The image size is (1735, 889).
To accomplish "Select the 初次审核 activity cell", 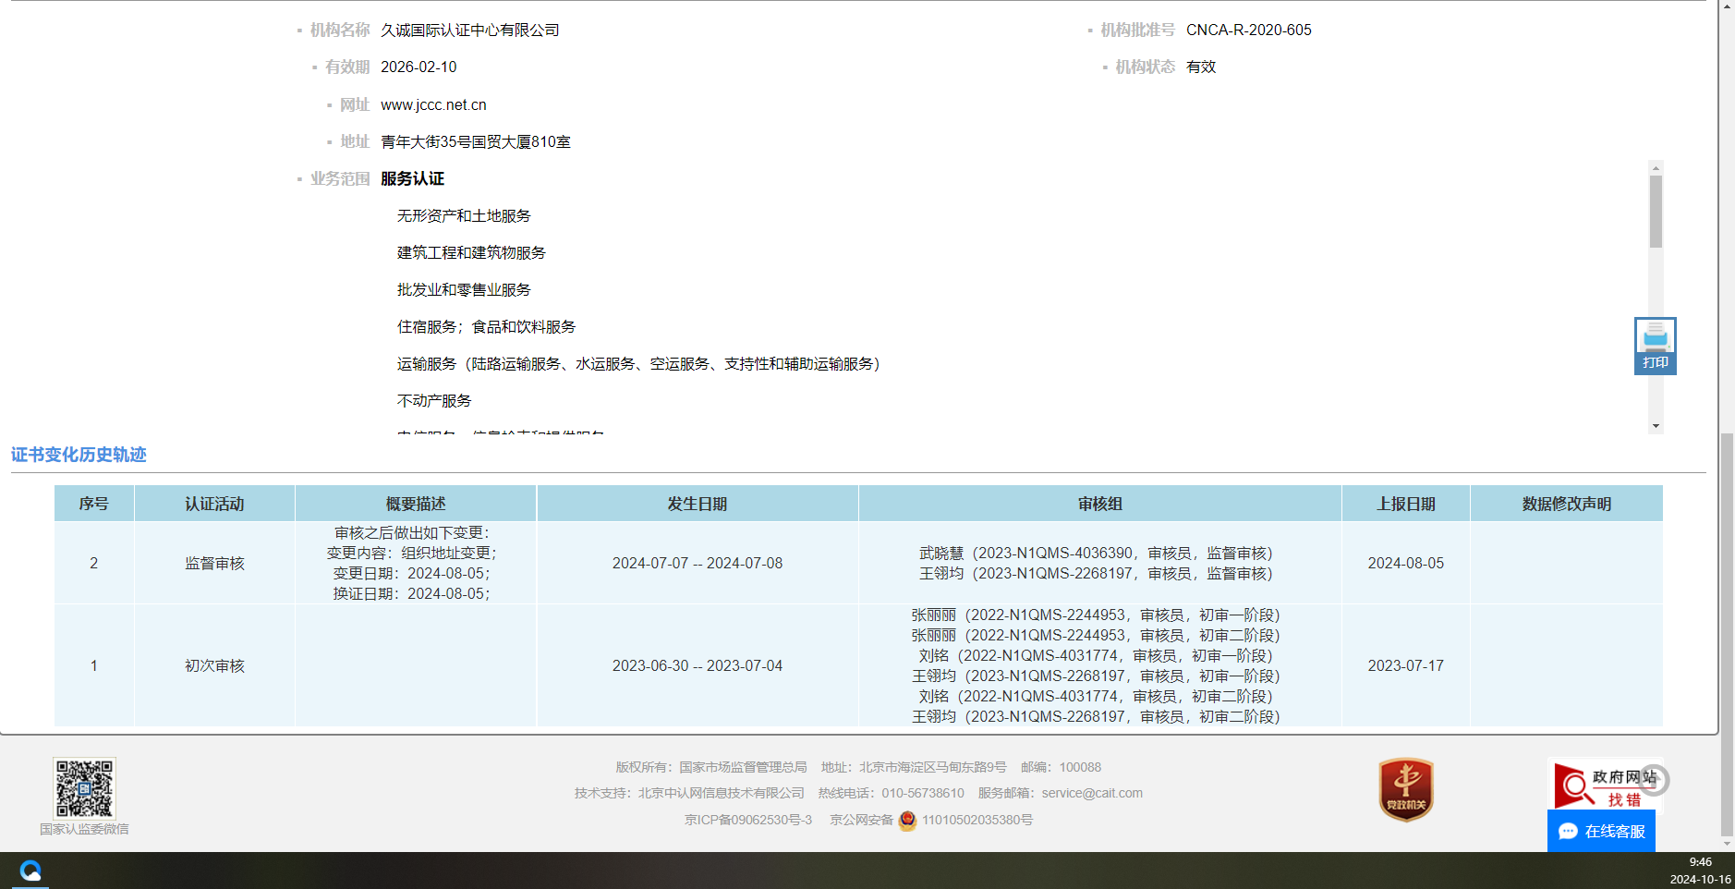I will click(214, 665).
